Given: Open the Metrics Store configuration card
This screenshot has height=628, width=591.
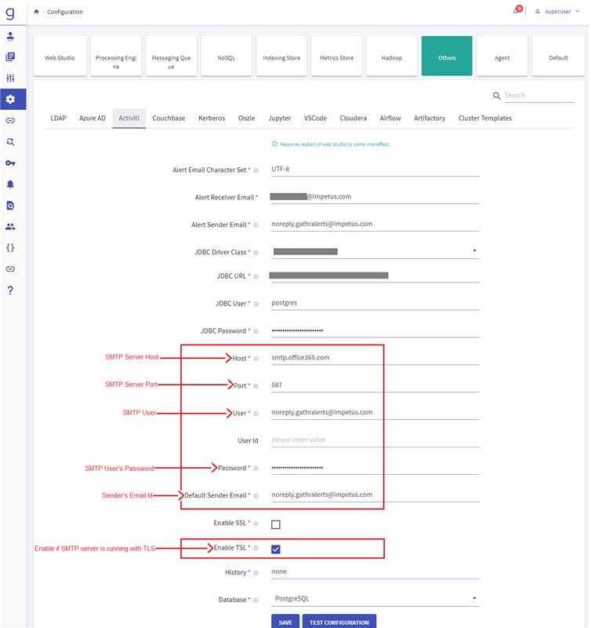Looking at the screenshot, I should (337, 56).
